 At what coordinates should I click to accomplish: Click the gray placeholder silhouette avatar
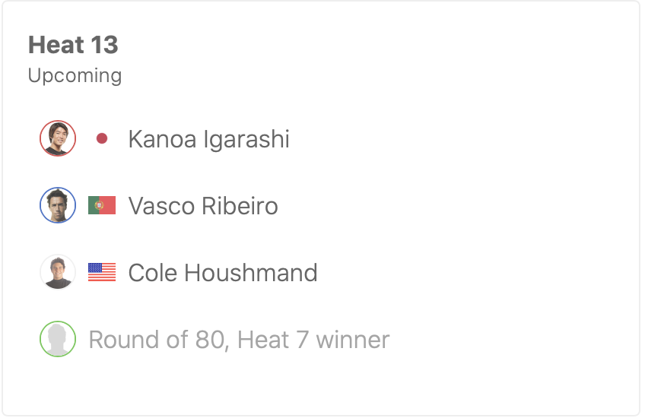58,339
